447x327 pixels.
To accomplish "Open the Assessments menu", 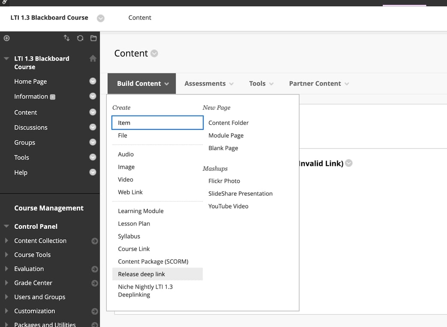I will coord(209,83).
